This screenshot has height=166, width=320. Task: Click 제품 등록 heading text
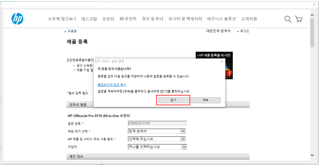(x=77, y=42)
